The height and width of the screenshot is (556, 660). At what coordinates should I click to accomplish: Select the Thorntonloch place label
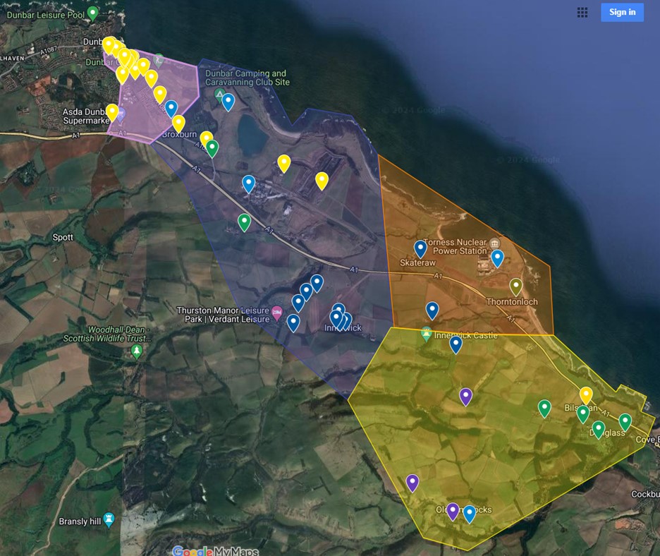click(x=512, y=302)
